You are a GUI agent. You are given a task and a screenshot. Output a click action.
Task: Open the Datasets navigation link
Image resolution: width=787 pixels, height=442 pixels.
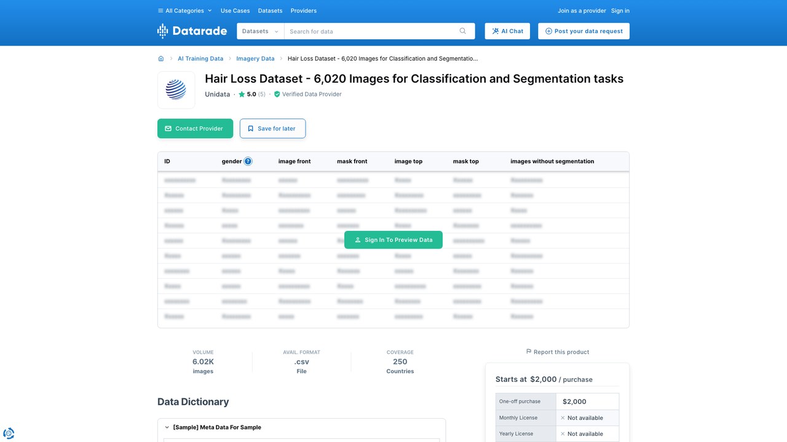[x=270, y=10]
